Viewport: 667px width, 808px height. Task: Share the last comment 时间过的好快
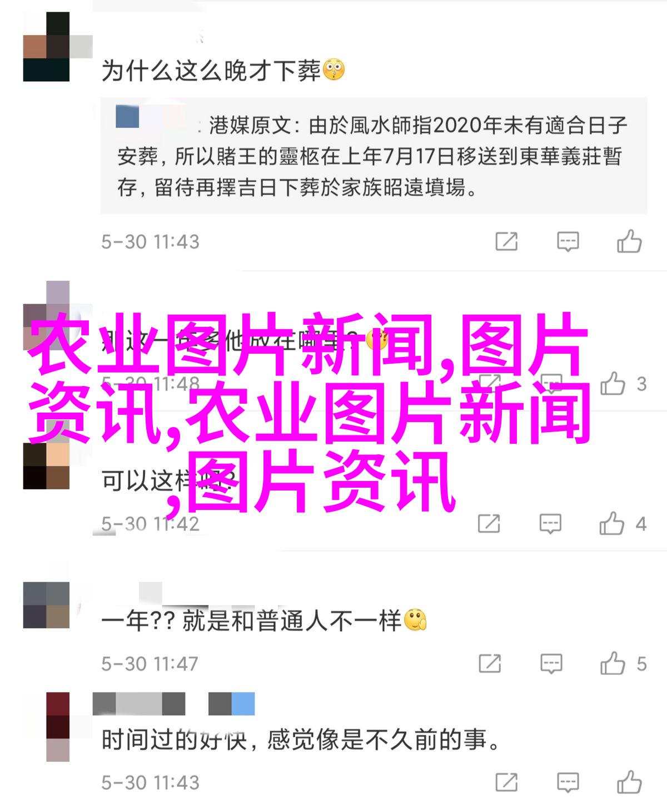coord(506,782)
